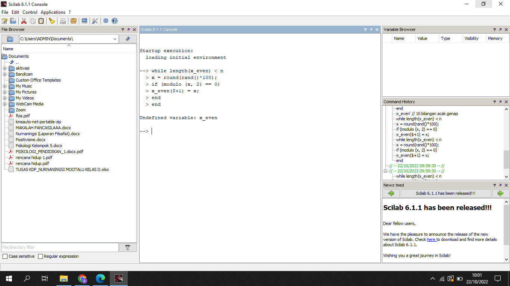Close the Variable Browser panel
Screen dimensions: 510x286
pyautogui.click(x=506, y=29)
